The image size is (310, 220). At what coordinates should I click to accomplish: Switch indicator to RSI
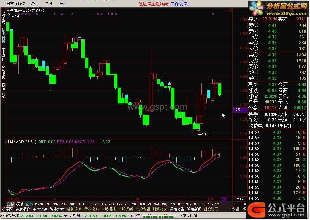tap(143, 204)
